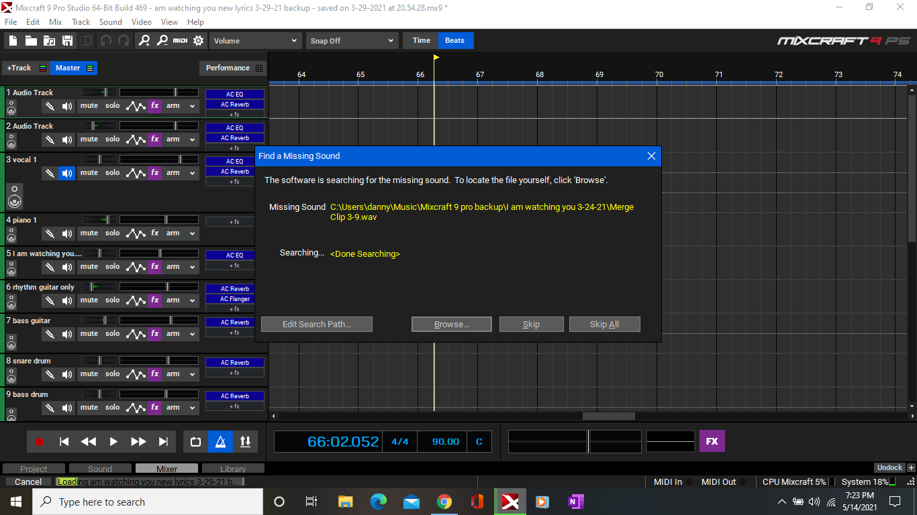Image resolution: width=917 pixels, height=515 pixels.
Task: Click Edit Search Path... button
Action: 317,325
